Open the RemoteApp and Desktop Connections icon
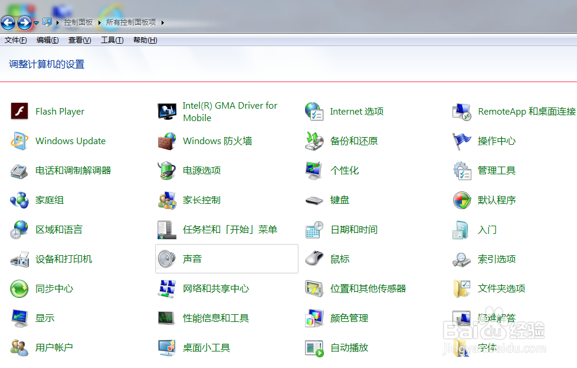577x368 pixels. (461, 111)
